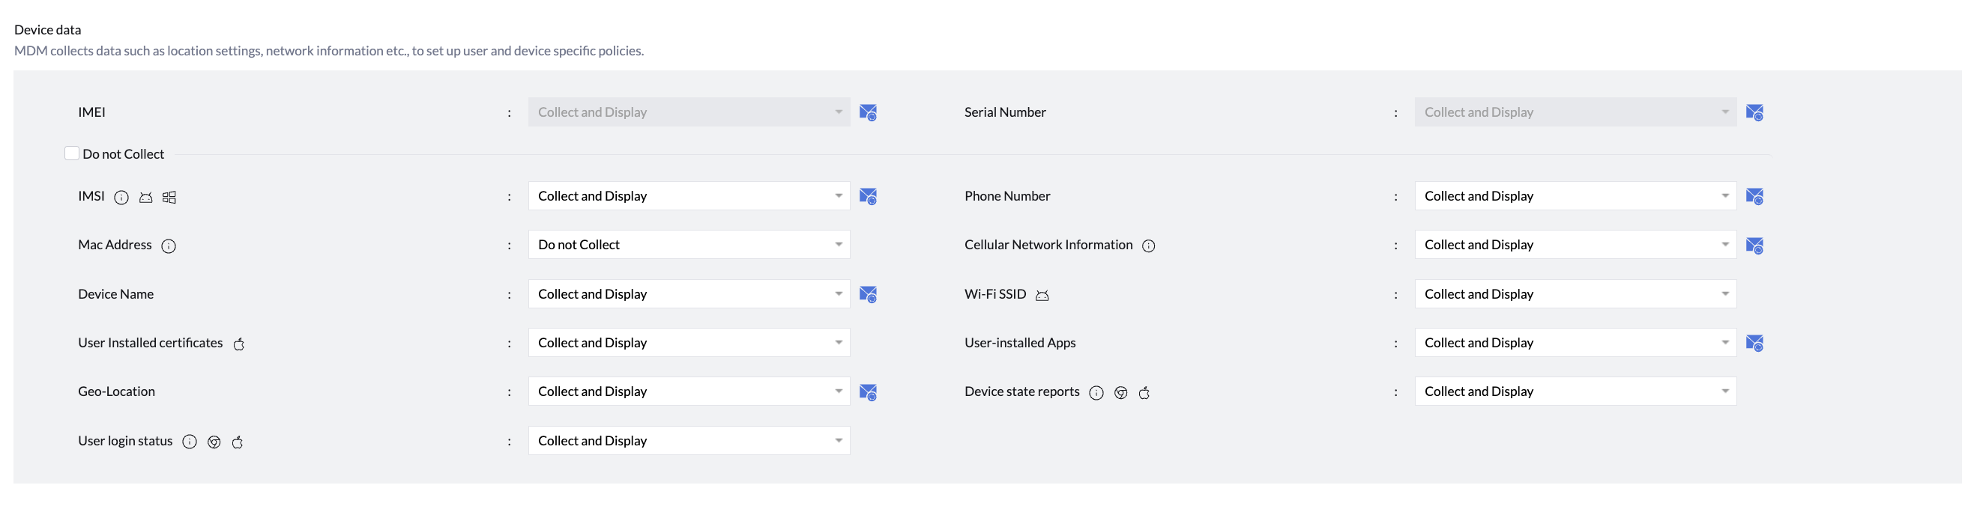Expand the Cellular Network Information dropdown

pos(1575,245)
